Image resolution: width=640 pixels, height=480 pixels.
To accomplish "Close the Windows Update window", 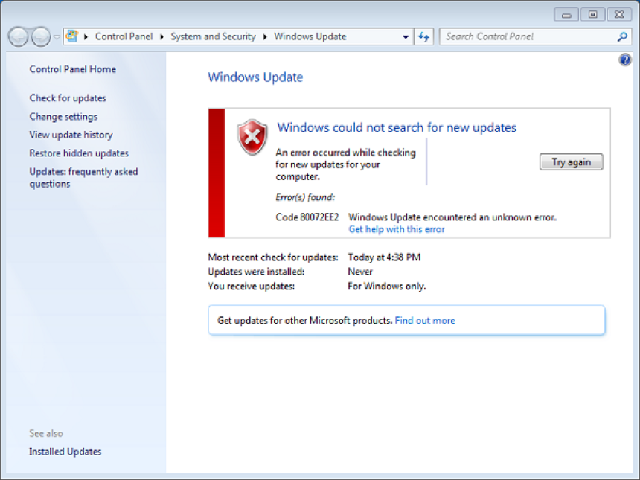I will coord(619,15).
